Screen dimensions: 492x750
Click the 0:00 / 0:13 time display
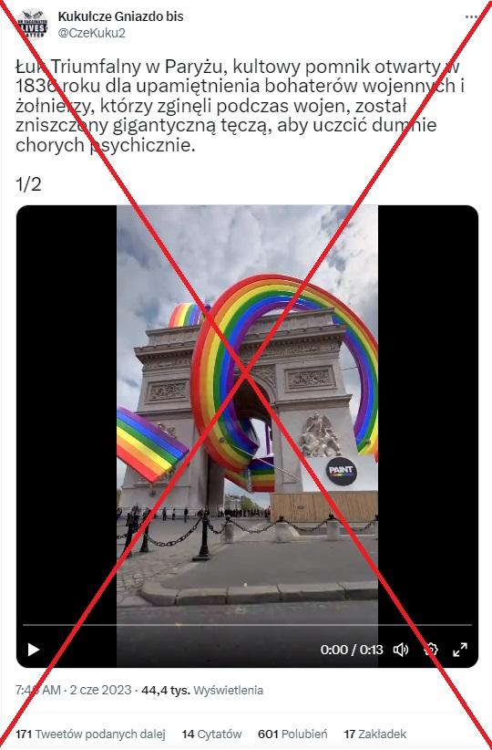(x=352, y=650)
